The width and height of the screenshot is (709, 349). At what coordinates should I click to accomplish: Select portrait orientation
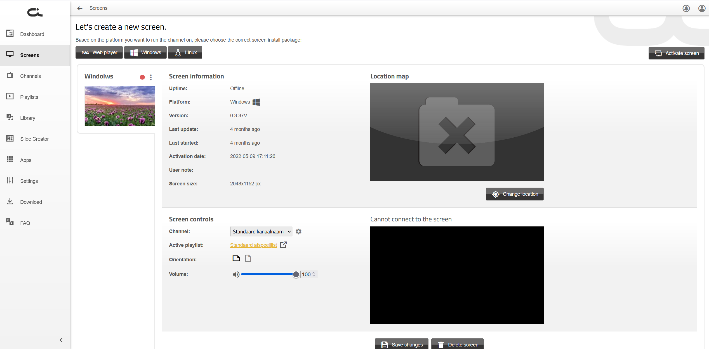248,259
